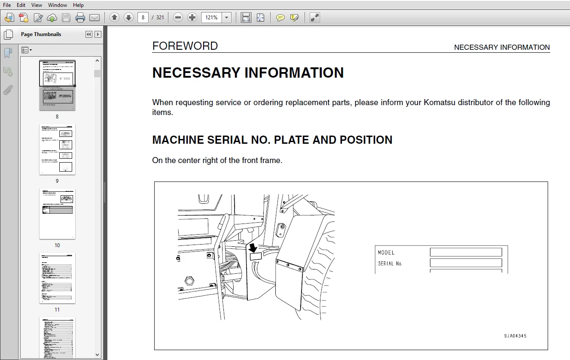570x360 pixels.
Task: Click the Highlight text tool icon
Action: (295, 18)
